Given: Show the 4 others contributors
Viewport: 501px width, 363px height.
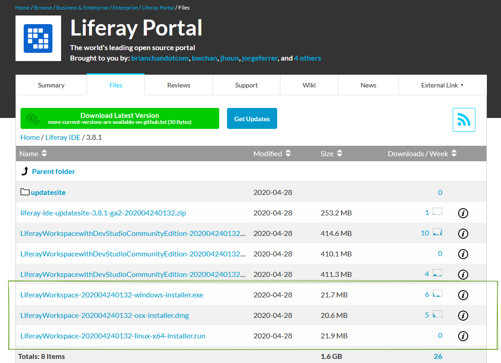Looking at the screenshot, I should (x=307, y=58).
